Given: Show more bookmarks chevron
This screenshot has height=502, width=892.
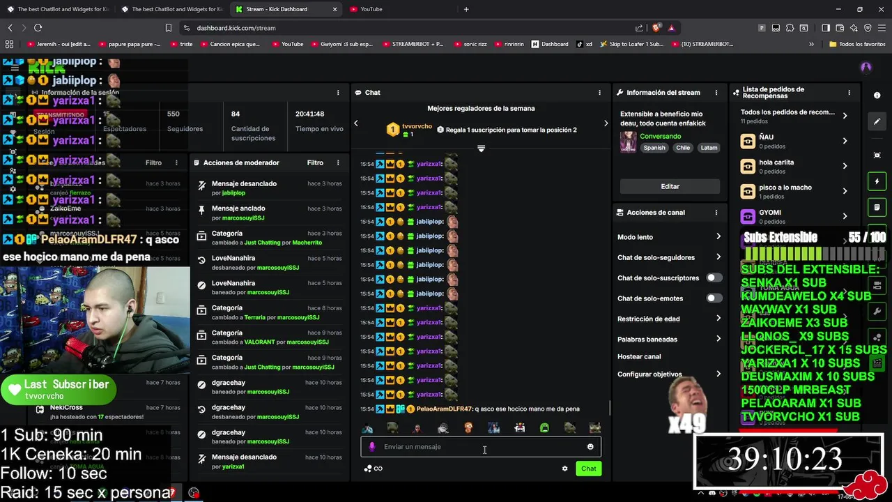Looking at the screenshot, I should click(x=811, y=44).
